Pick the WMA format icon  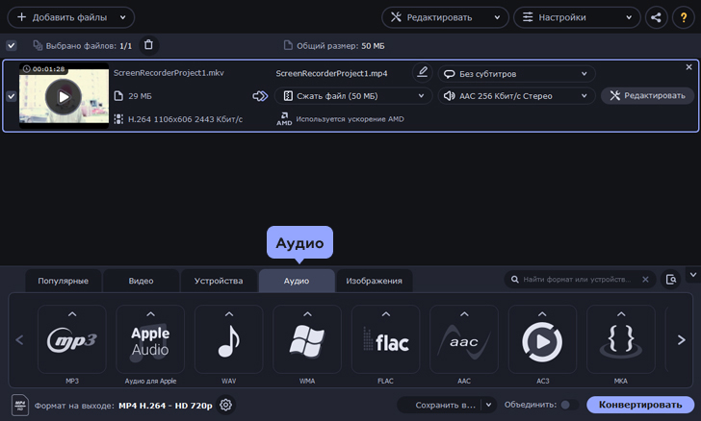[x=307, y=339]
